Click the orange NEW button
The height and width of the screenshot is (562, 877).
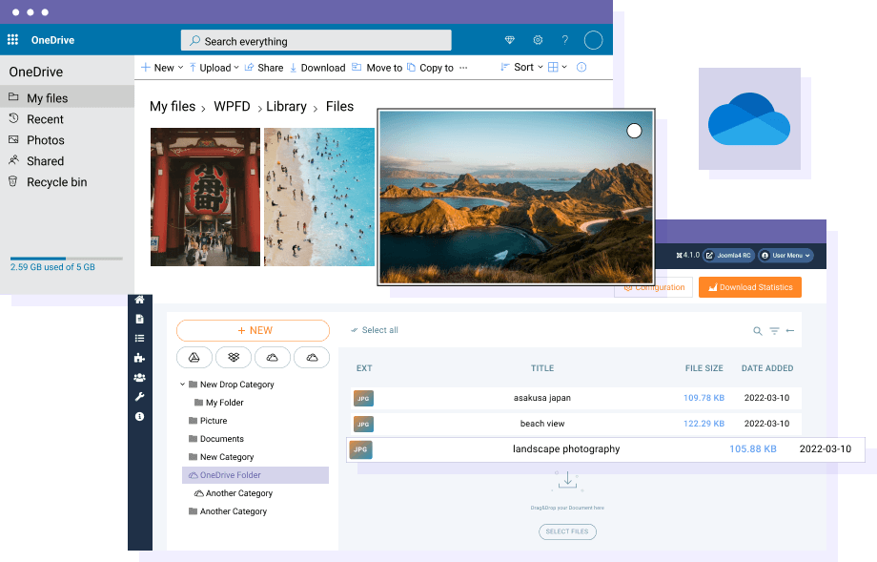254,330
